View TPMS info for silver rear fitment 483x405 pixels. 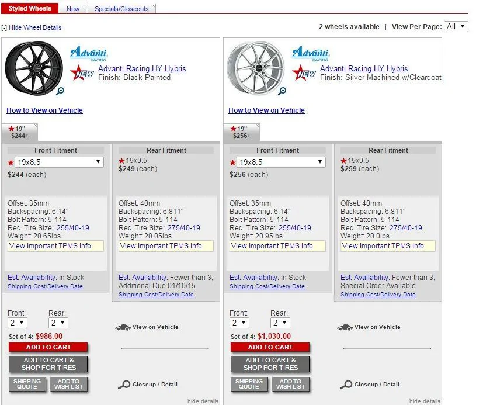click(388, 246)
